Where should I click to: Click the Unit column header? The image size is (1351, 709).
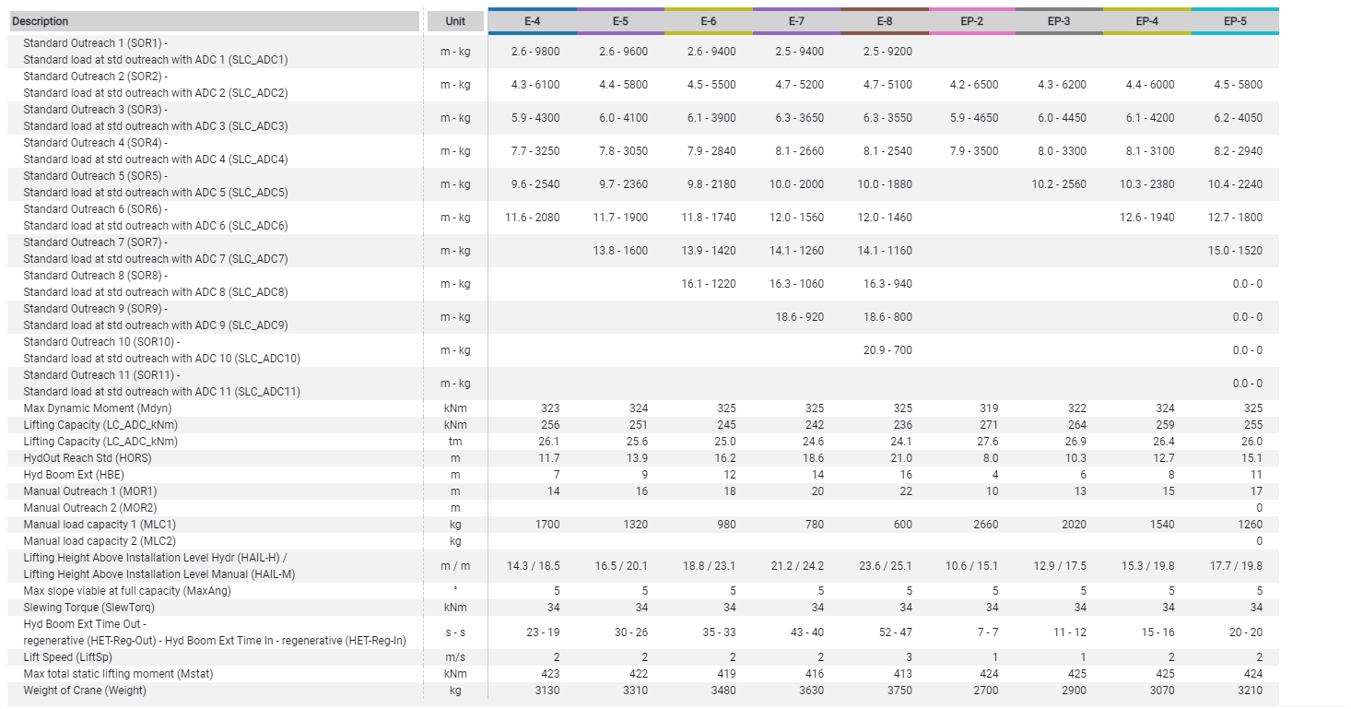455,21
